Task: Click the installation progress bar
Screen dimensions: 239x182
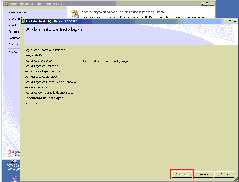Action: point(159,56)
